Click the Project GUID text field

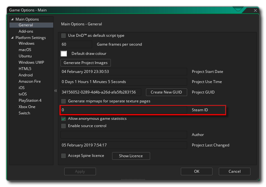[x=101, y=92]
